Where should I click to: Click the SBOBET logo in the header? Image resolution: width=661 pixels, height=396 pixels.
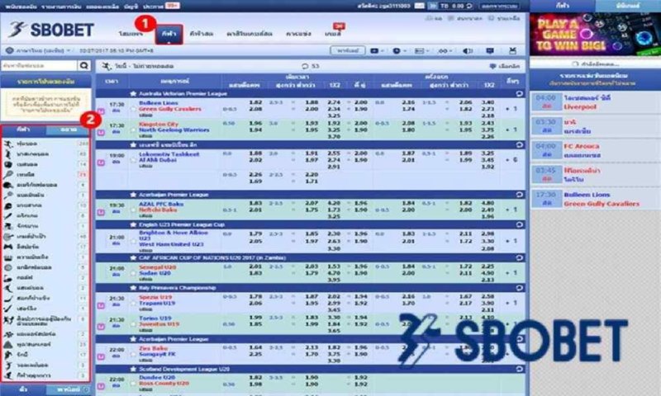pos(51,30)
